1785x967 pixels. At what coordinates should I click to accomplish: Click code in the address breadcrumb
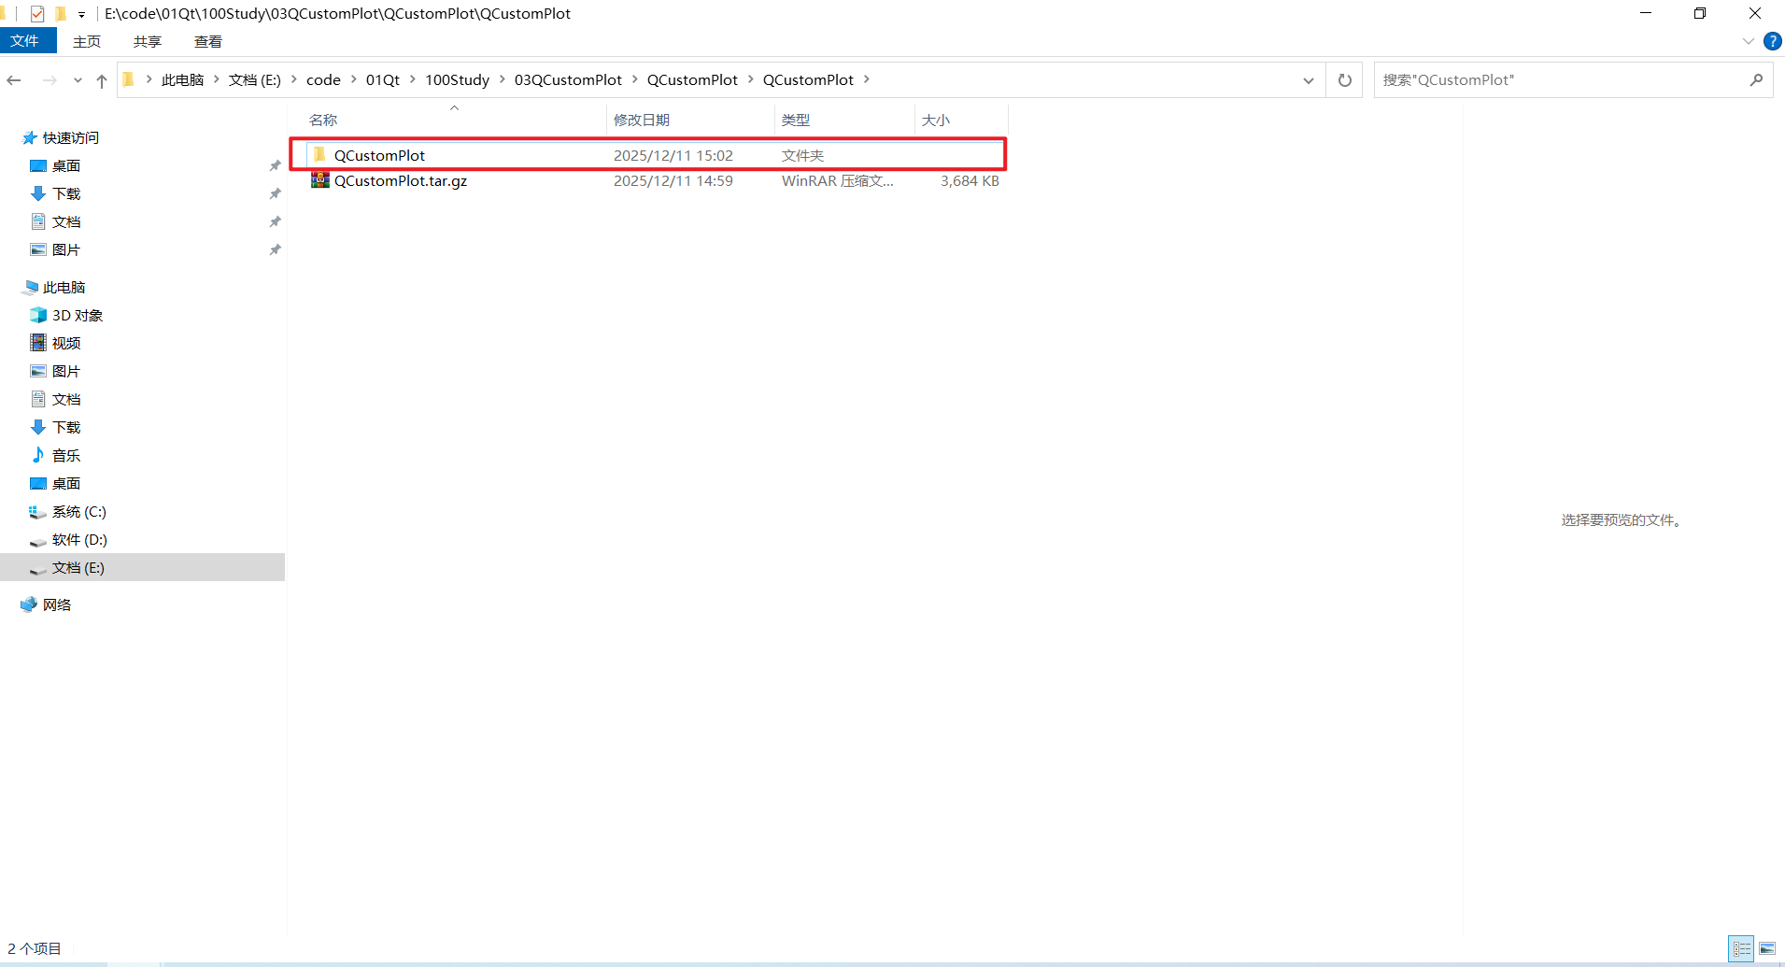323,80
